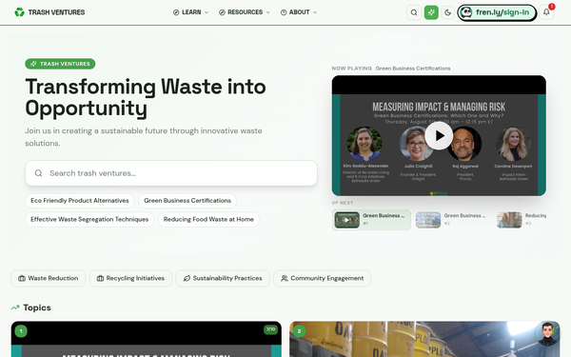Switch to Sustainability Practices category tab
The width and height of the screenshot is (571, 357).
tap(223, 278)
